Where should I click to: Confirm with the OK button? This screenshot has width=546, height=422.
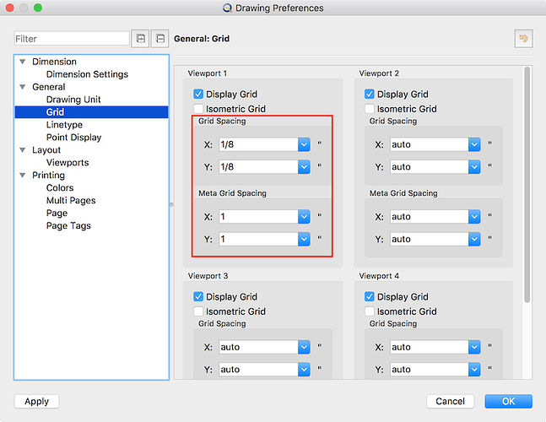click(x=508, y=402)
